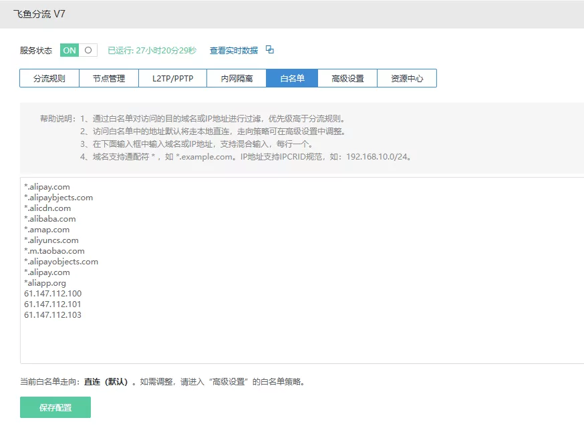Click the *.alibaba.com entry line
This screenshot has height=436, width=584.
point(50,219)
